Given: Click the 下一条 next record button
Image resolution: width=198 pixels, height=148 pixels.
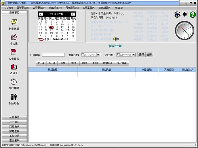Looking at the screenshot, I should (x=52, y=63).
